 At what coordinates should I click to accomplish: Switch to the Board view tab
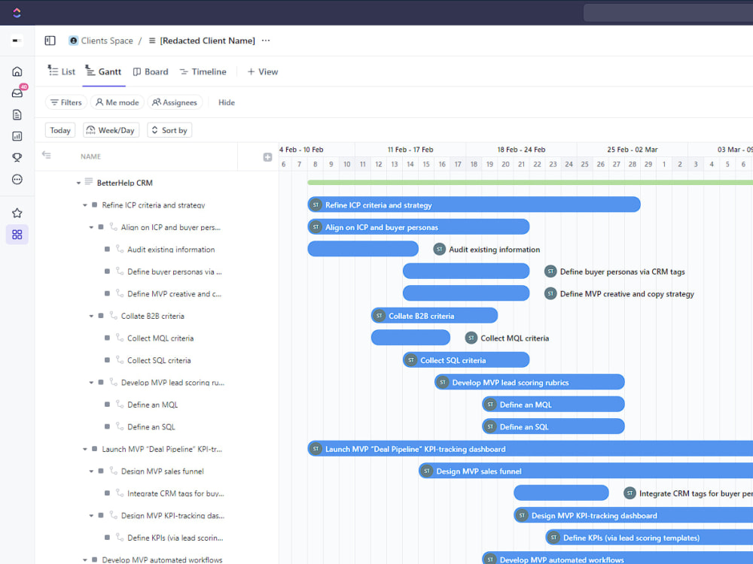(151, 71)
